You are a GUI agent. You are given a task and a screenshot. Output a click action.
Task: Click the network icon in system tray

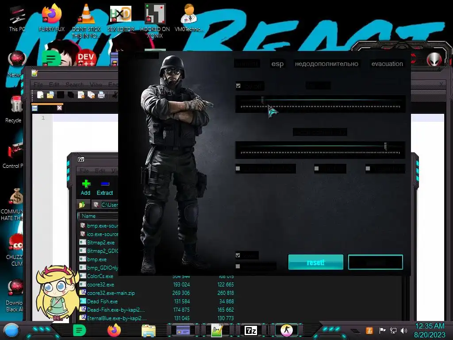click(x=393, y=330)
